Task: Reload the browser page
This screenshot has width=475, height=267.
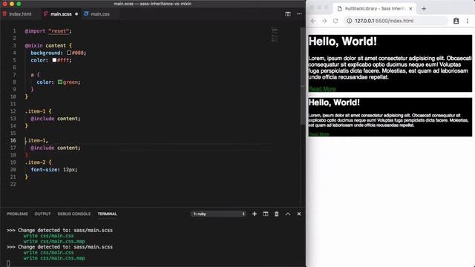Action: click(335, 21)
